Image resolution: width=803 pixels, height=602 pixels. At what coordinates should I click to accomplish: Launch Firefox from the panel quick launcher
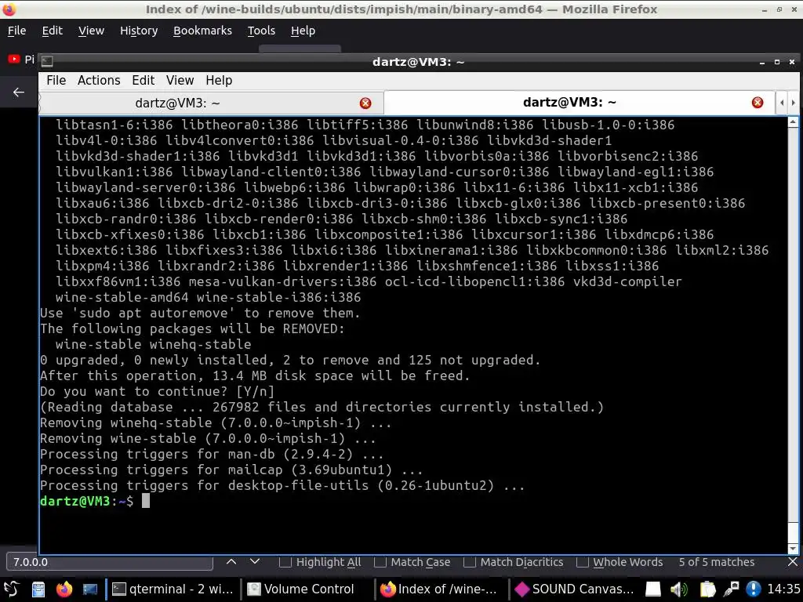point(64,589)
